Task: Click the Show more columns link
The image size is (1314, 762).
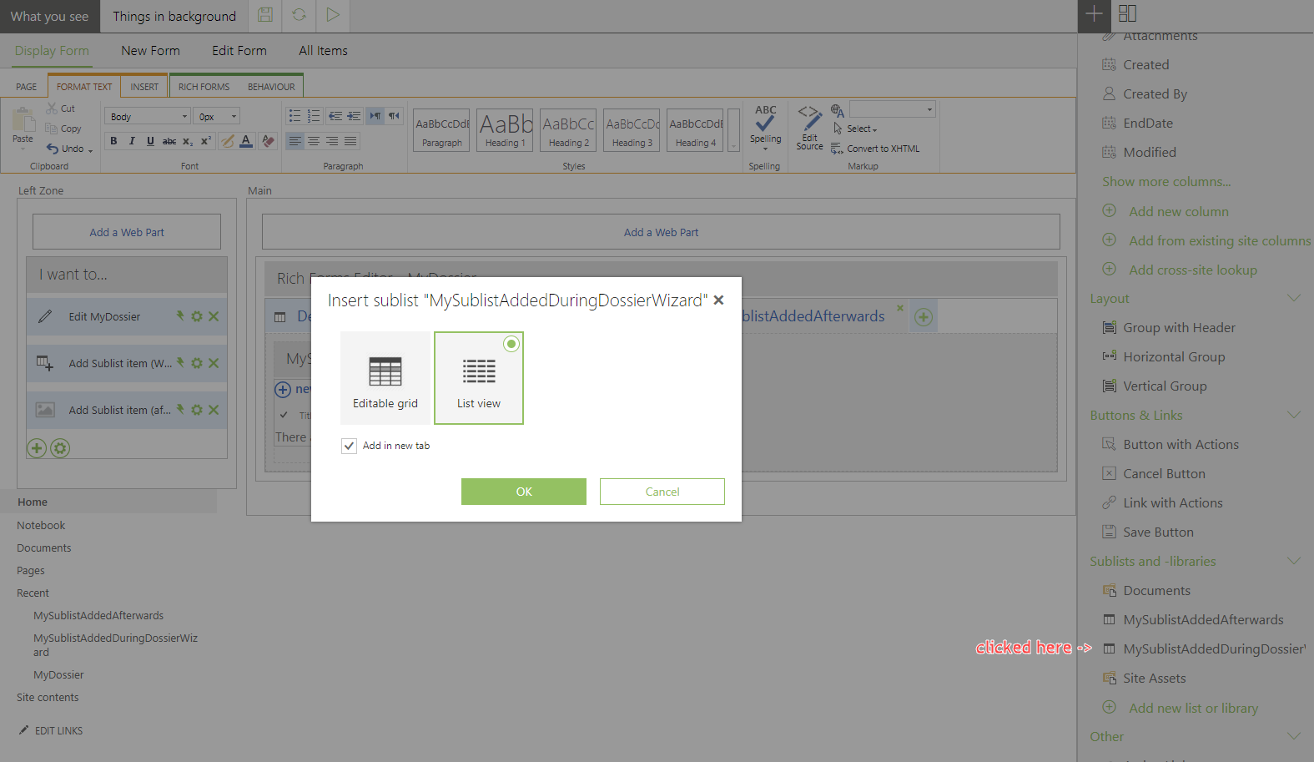Action: (1165, 182)
